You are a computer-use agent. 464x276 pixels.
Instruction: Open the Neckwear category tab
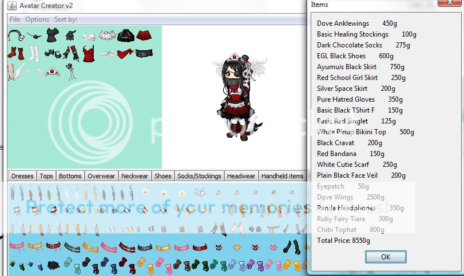(135, 176)
